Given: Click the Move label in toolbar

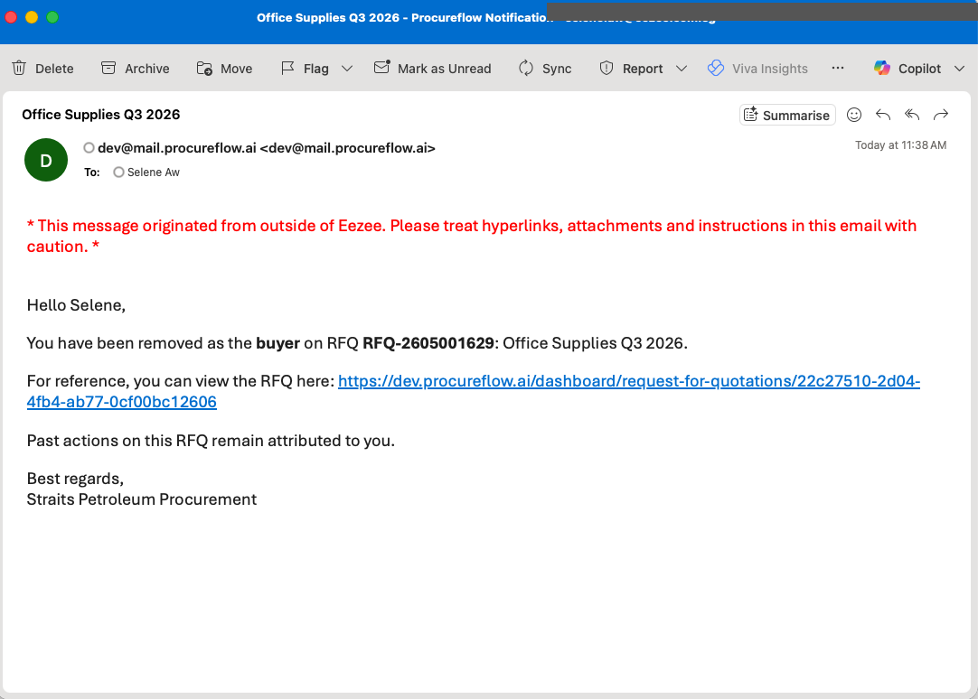Looking at the screenshot, I should coord(237,69).
